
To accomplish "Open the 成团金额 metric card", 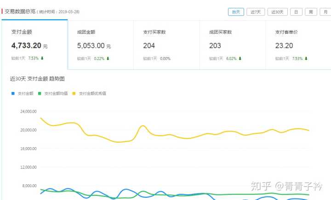I will 101,45.
